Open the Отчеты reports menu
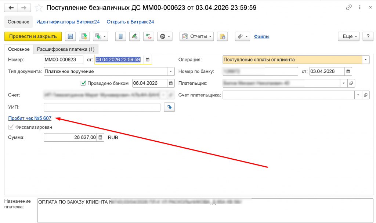The image size is (376, 223). [197, 36]
